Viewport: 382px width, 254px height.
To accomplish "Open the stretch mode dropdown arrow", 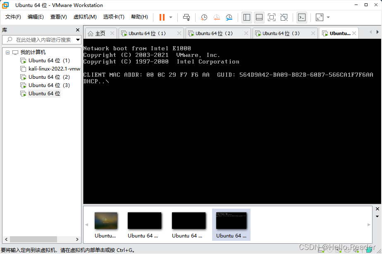I will (x=328, y=17).
